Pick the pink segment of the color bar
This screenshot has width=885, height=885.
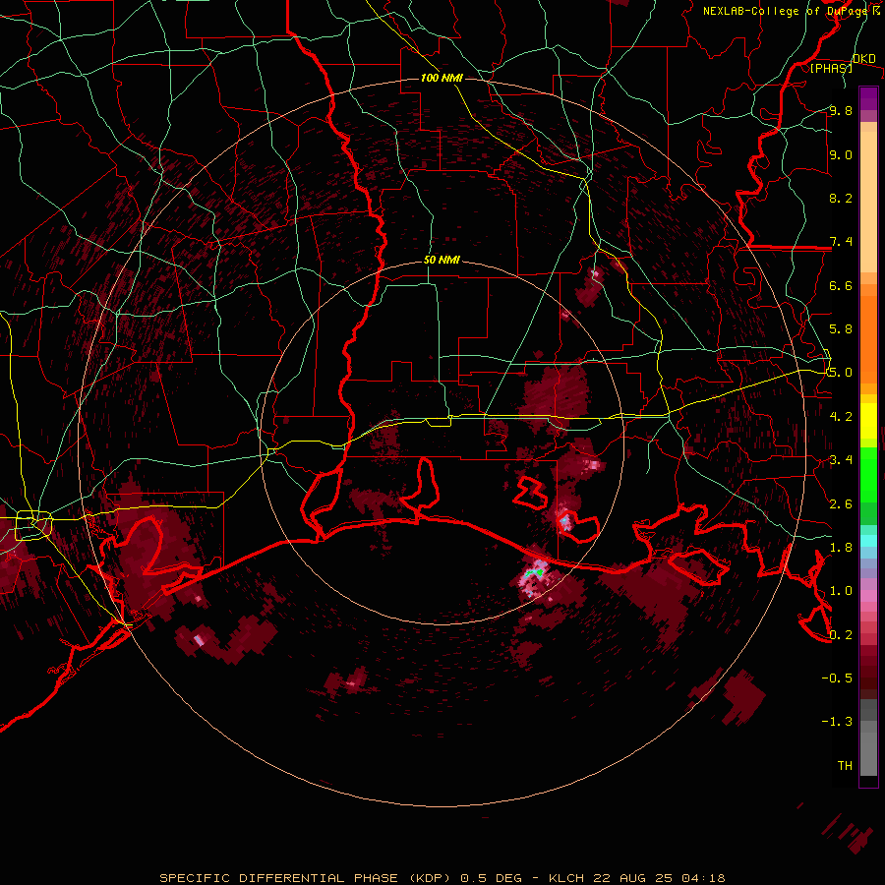pyautogui.click(x=868, y=596)
